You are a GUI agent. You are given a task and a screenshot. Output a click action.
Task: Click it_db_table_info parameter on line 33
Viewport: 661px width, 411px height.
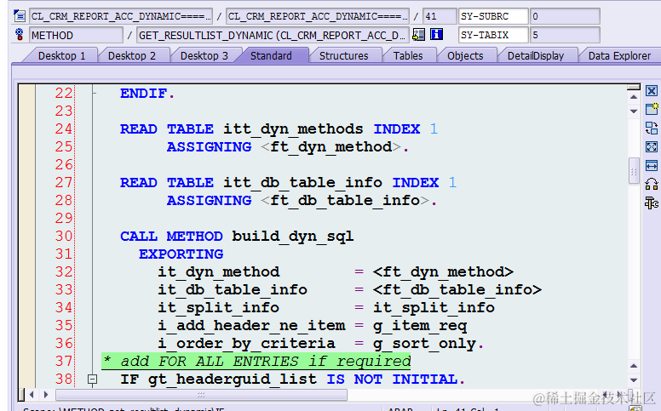(233, 289)
